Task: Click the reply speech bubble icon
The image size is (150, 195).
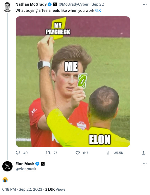Action: tap(18, 153)
